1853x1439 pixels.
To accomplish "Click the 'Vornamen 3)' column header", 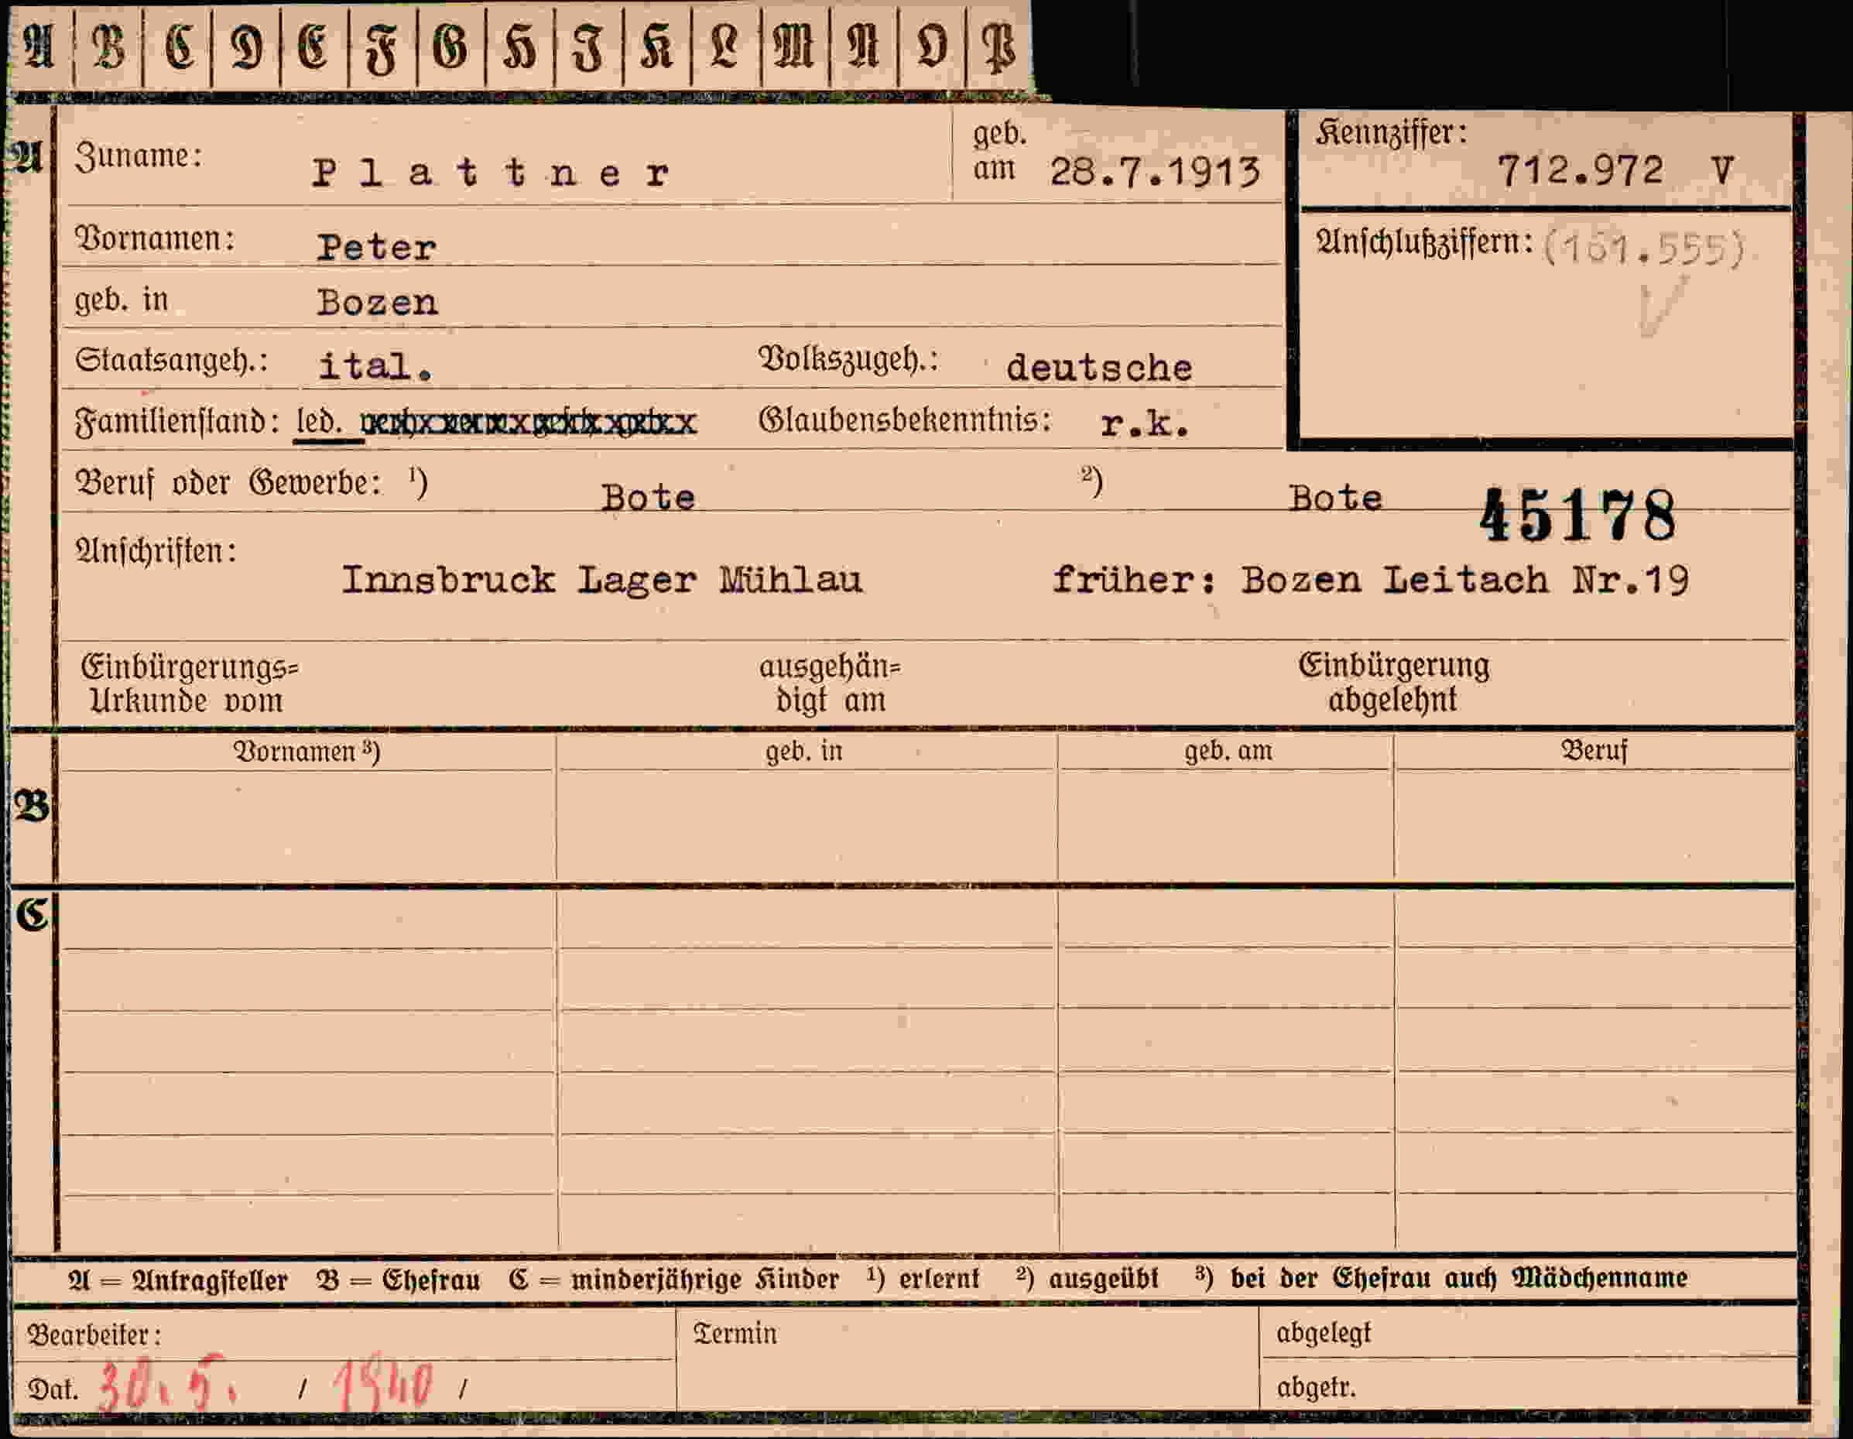I will click(x=307, y=752).
